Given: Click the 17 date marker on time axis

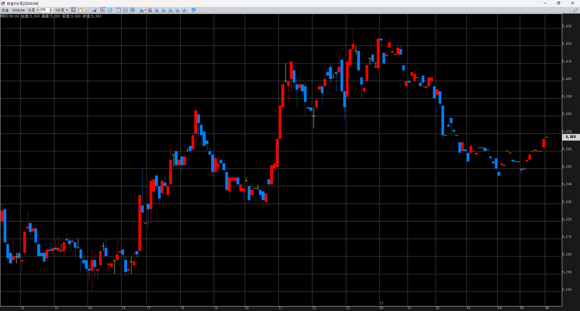Looking at the screenshot, I should click(x=381, y=303).
